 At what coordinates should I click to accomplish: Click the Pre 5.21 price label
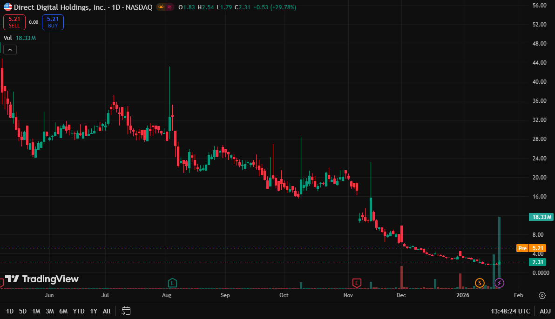531,248
